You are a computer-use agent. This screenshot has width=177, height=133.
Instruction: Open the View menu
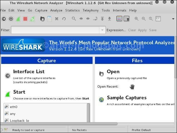[x=21, y=11]
